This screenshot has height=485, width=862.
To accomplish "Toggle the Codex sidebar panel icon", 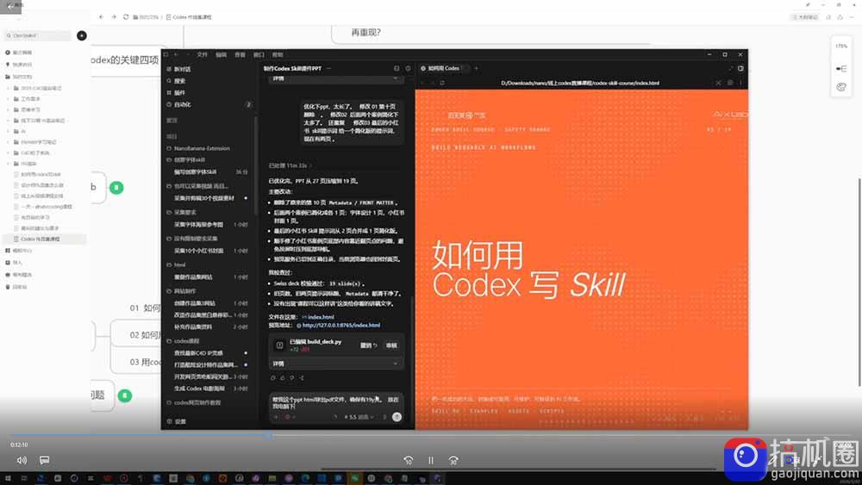I will (166, 54).
